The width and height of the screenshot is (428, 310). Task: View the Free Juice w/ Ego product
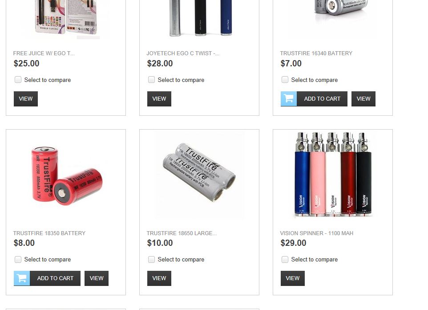point(26,99)
